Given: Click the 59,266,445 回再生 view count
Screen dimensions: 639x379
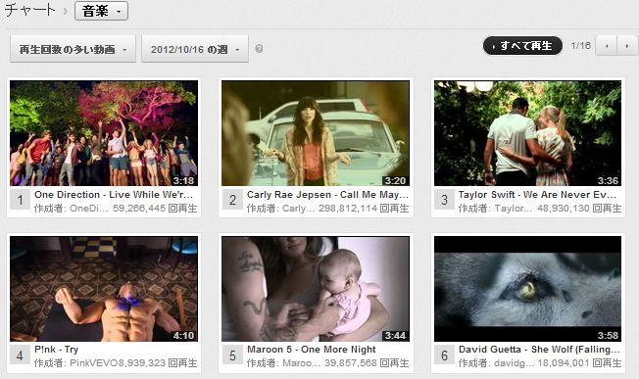Looking at the screenshot, I should point(155,209).
